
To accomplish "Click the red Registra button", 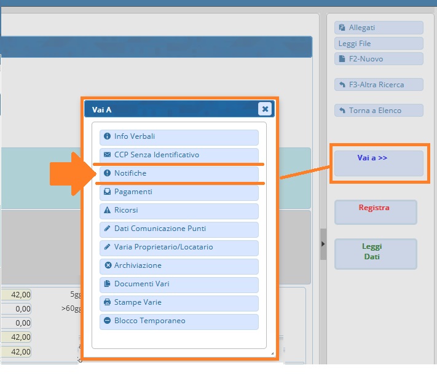I will [x=375, y=211].
